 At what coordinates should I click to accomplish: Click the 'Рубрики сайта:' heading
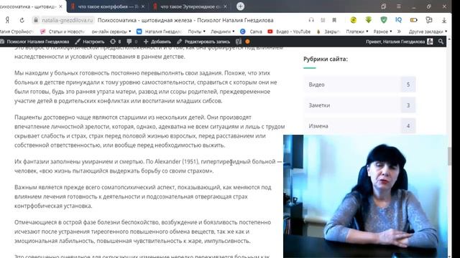click(x=326, y=59)
